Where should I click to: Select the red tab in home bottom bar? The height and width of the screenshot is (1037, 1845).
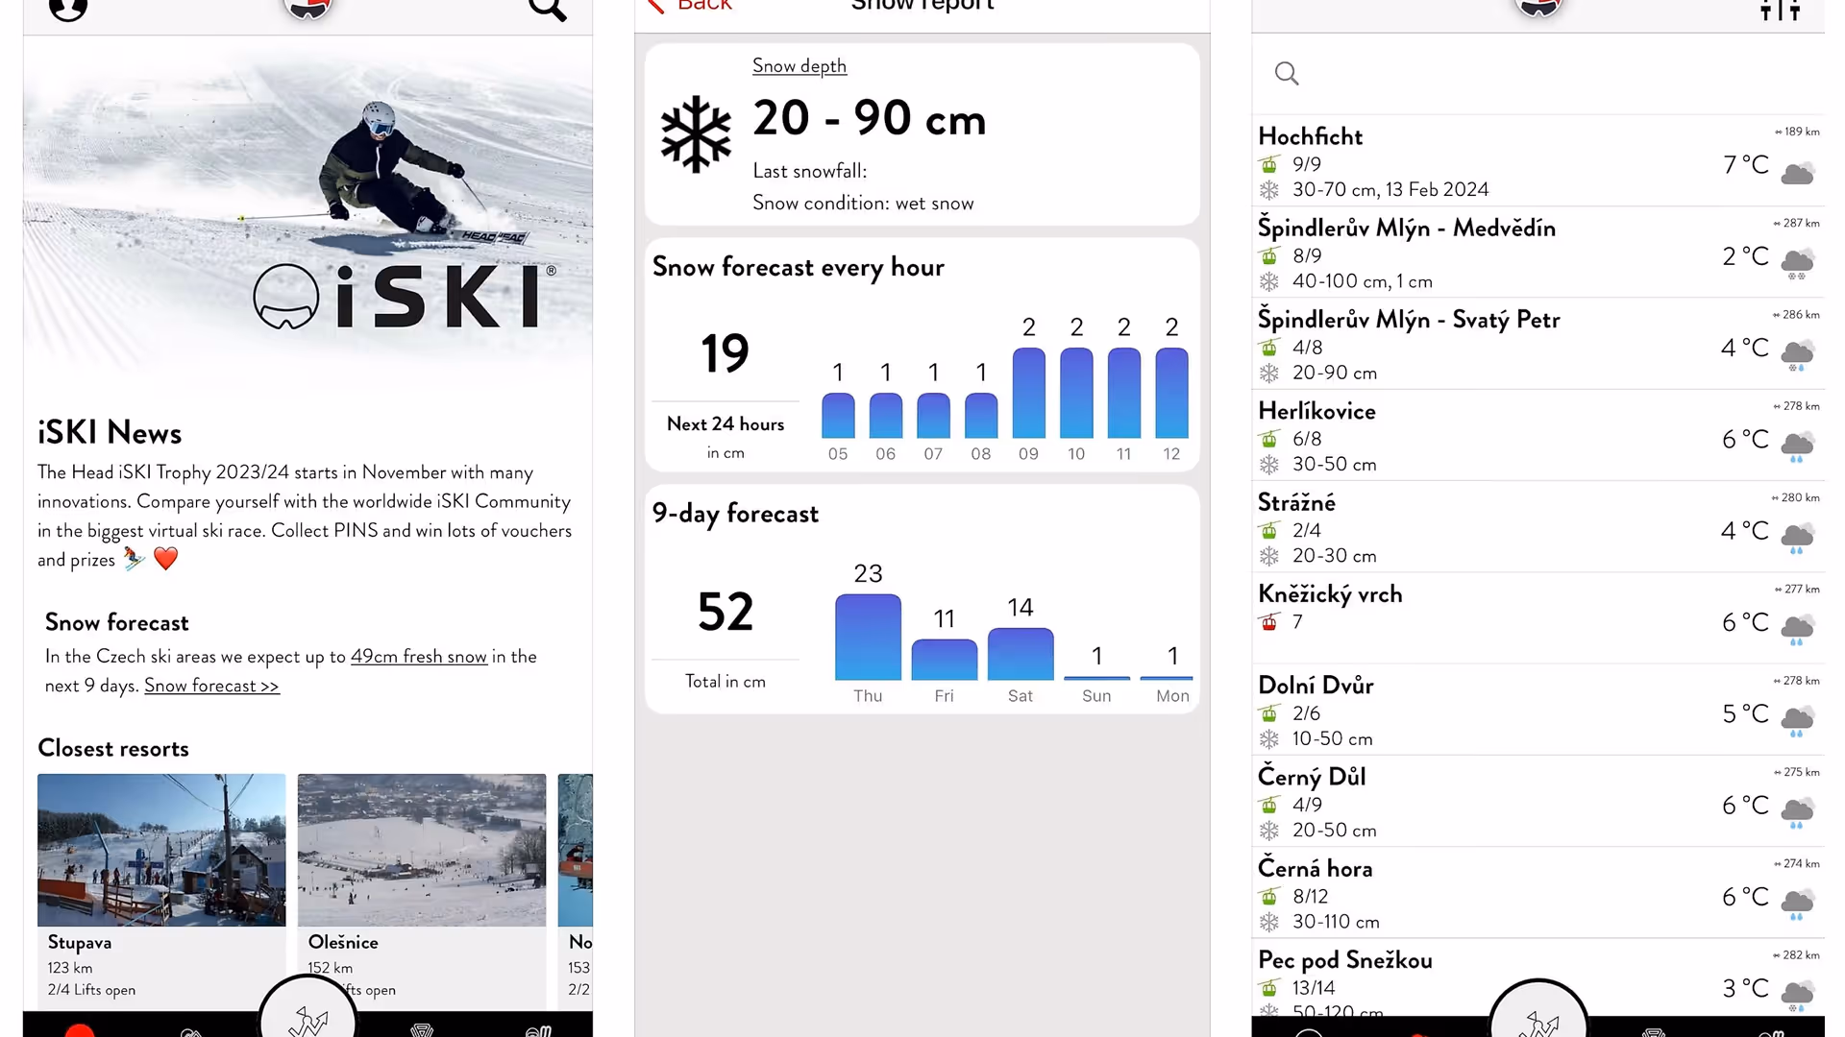pos(80,1030)
